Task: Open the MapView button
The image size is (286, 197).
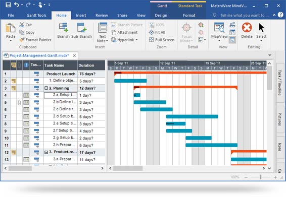Action: pyautogui.click(x=219, y=30)
